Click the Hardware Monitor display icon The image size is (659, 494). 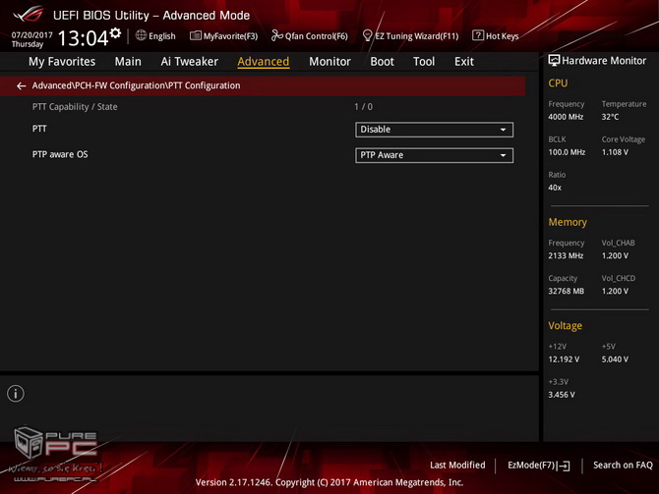[554, 61]
